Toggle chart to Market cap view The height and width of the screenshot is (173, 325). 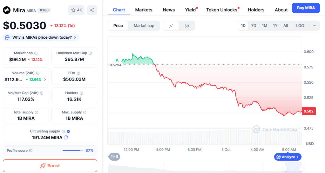[x=144, y=26]
